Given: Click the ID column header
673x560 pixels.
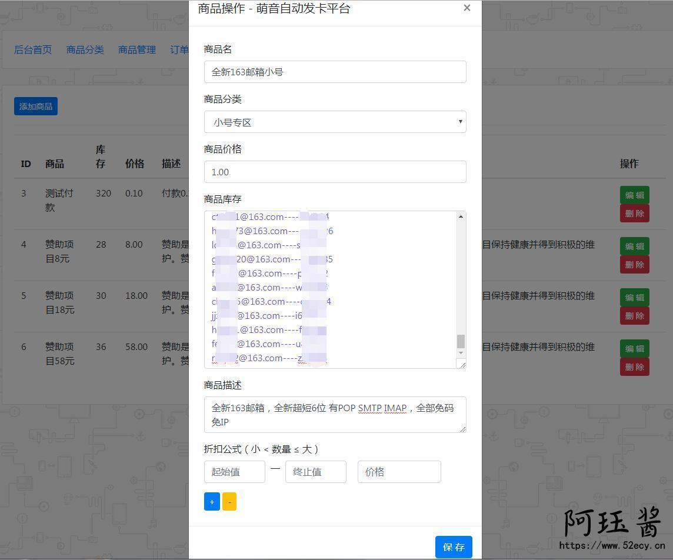Looking at the screenshot, I should point(26,164).
